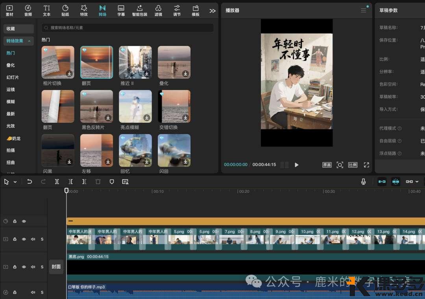425x299 pixels.
Task: Split the clip at playhead
Action: tap(57, 182)
